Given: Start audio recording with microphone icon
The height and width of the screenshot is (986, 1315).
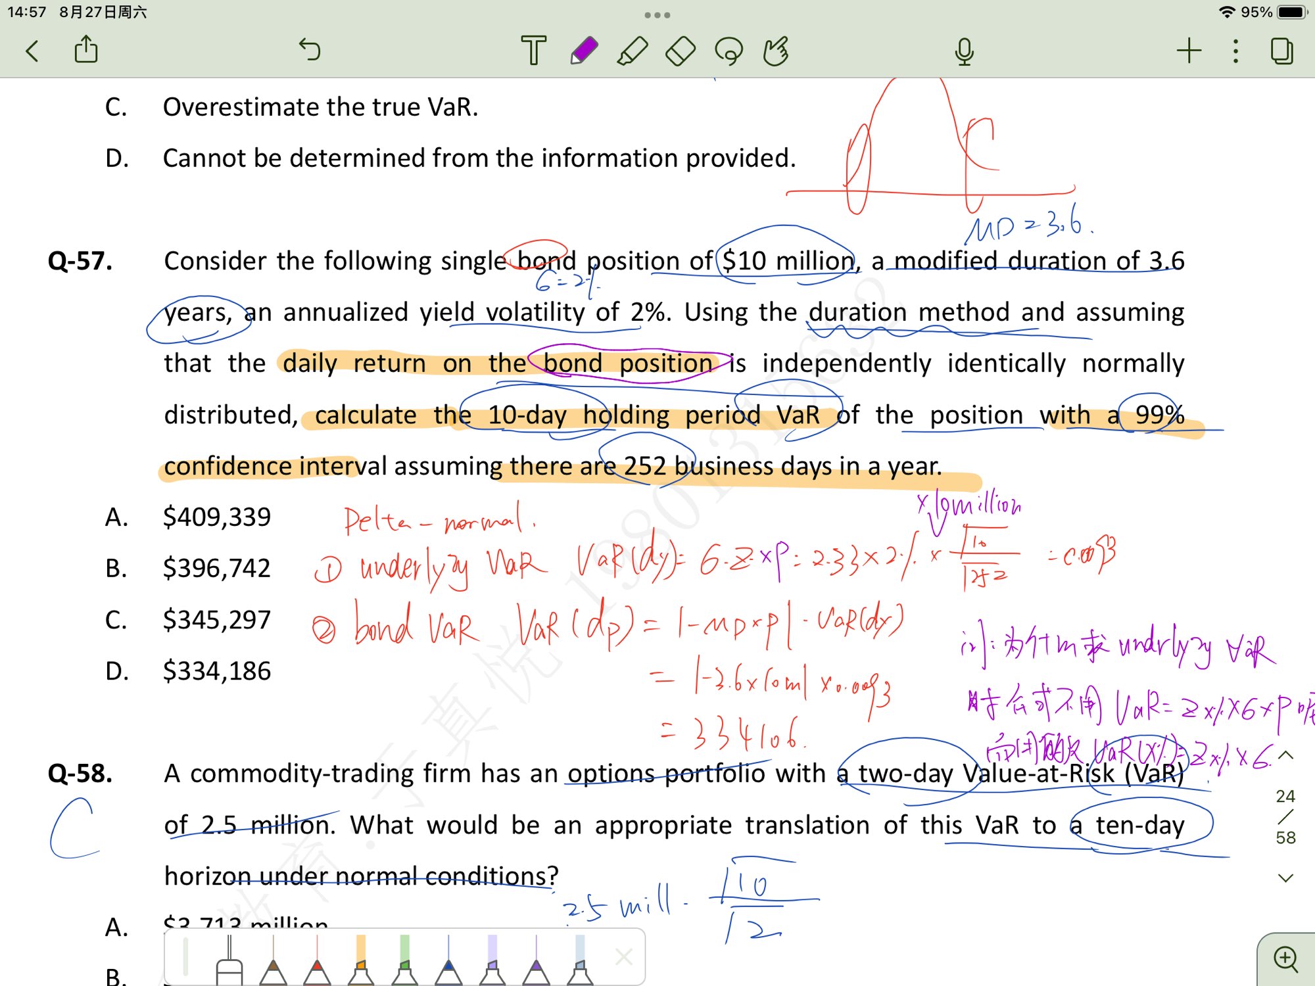Looking at the screenshot, I should click(964, 51).
